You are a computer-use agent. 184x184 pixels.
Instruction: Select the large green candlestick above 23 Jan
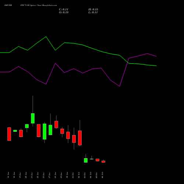[x=45, y=131]
